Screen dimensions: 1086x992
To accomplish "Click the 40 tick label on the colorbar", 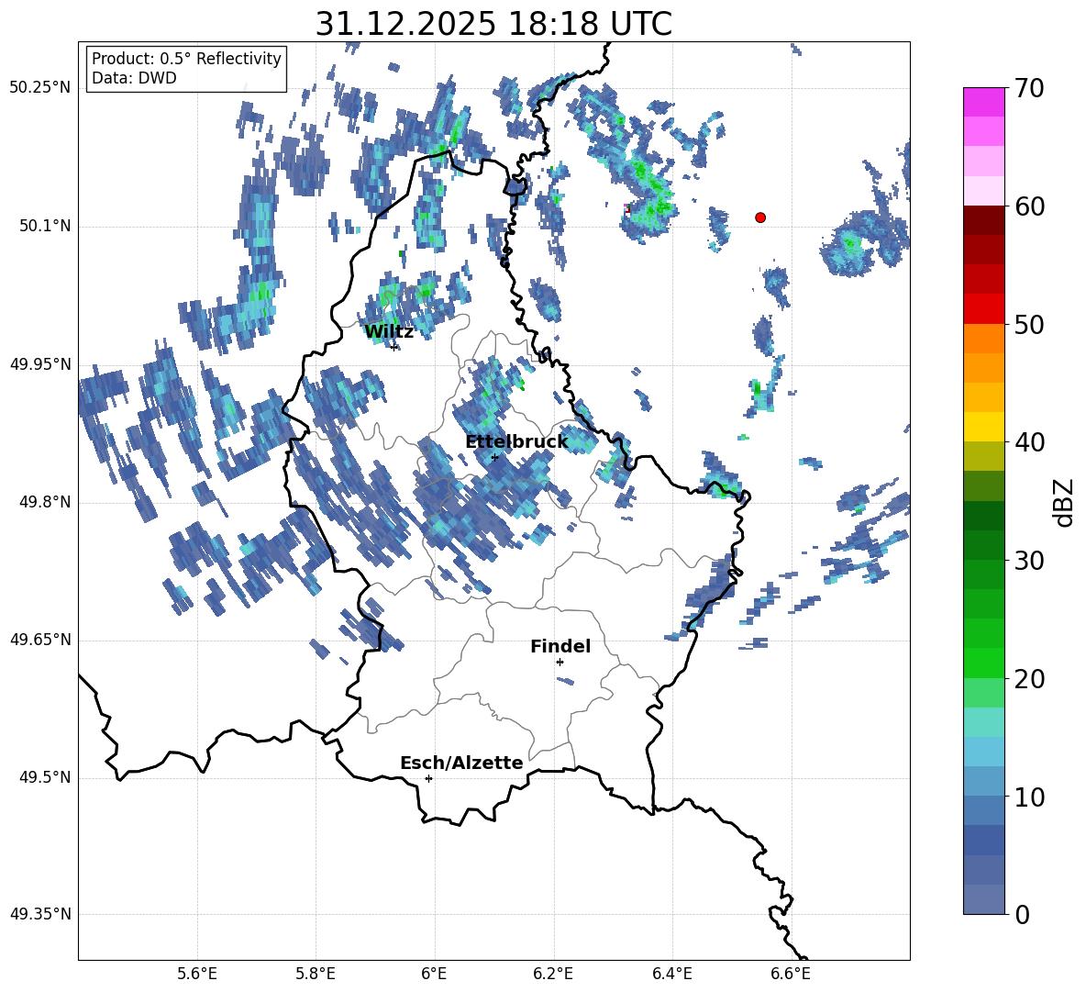I will tap(1029, 442).
